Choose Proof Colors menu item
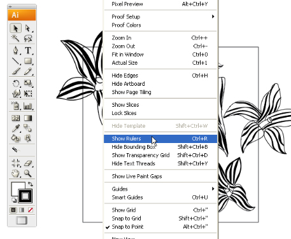 (160, 25)
